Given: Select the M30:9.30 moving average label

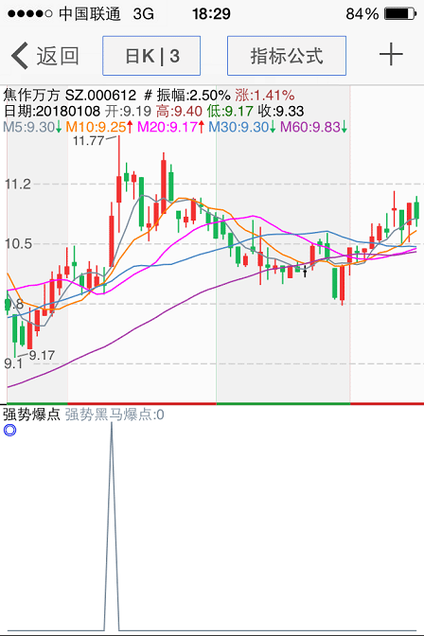Looking at the screenshot, I should tap(238, 127).
